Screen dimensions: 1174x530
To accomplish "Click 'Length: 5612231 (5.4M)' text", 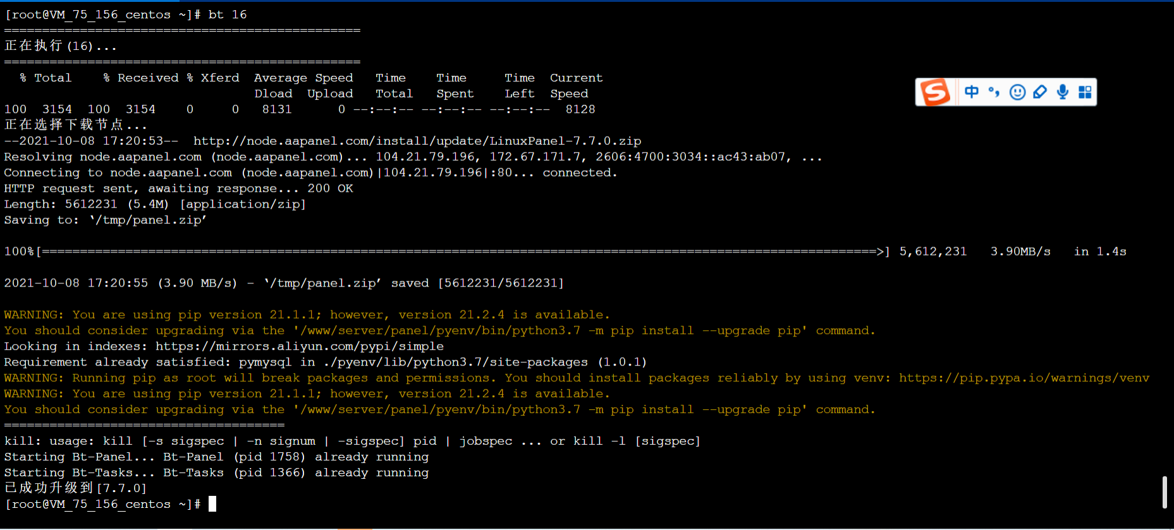I will (87, 204).
